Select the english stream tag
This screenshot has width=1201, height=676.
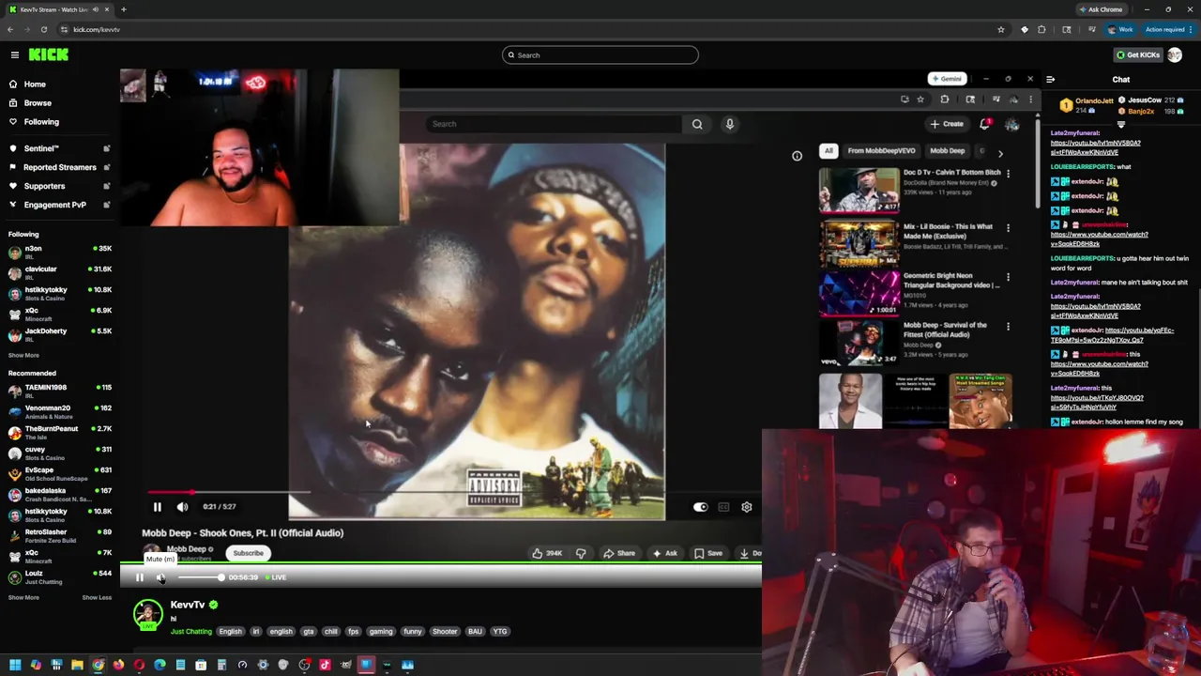pyautogui.click(x=281, y=632)
